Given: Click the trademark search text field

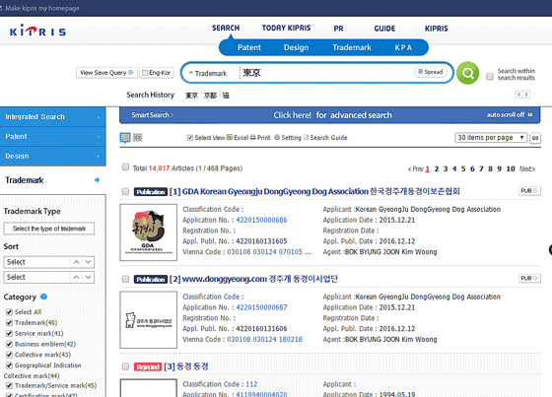Looking at the screenshot, I should (325, 73).
